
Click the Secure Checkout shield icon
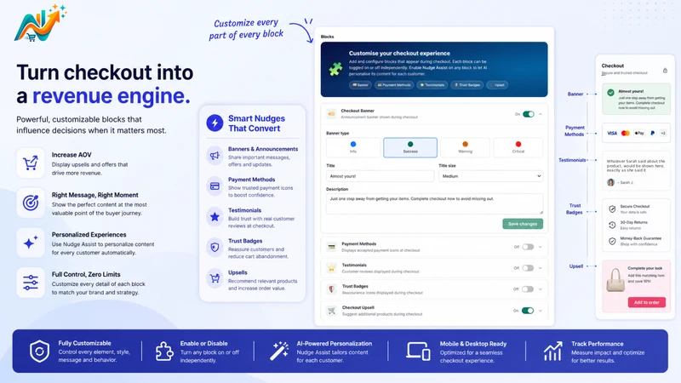click(x=612, y=209)
